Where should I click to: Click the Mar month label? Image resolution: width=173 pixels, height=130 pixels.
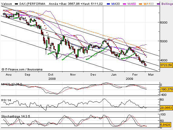151,75
